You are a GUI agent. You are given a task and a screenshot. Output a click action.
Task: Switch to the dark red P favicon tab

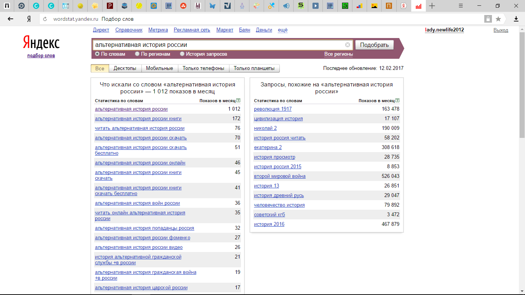tap(110, 6)
